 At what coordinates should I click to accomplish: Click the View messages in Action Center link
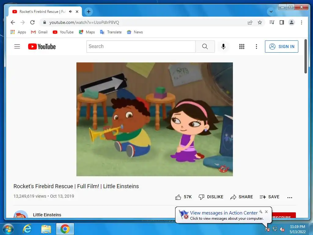(x=224, y=213)
